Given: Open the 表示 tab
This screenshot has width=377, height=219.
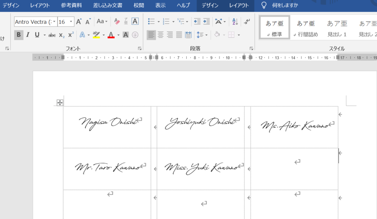Looking at the screenshot, I should 160,5.
